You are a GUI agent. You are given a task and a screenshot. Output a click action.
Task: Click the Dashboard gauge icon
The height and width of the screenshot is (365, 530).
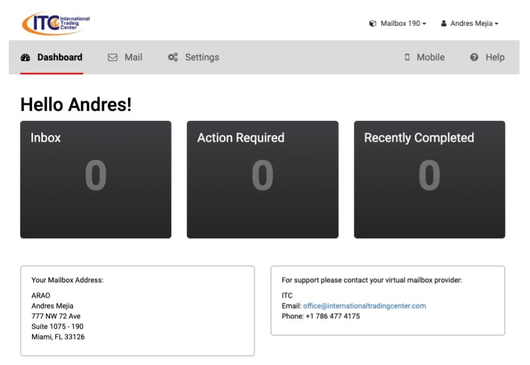pyautogui.click(x=25, y=57)
